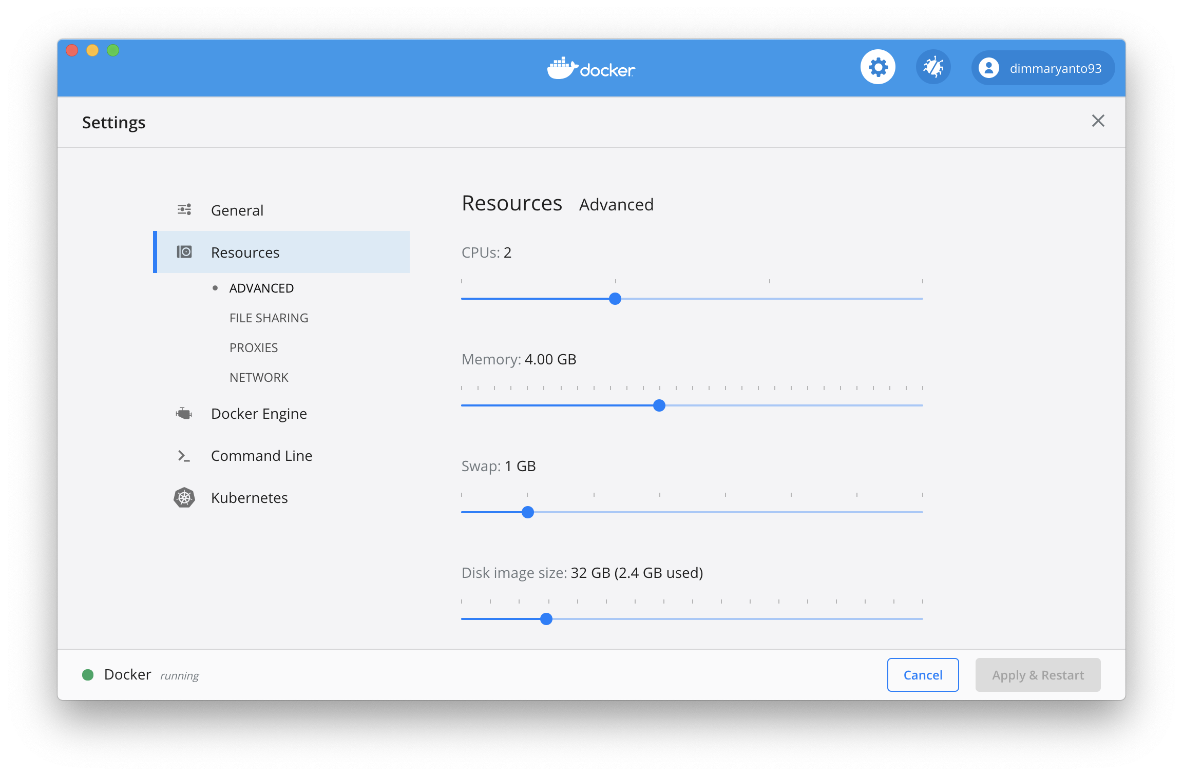Click the green Docker status indicator

point(88,675)
